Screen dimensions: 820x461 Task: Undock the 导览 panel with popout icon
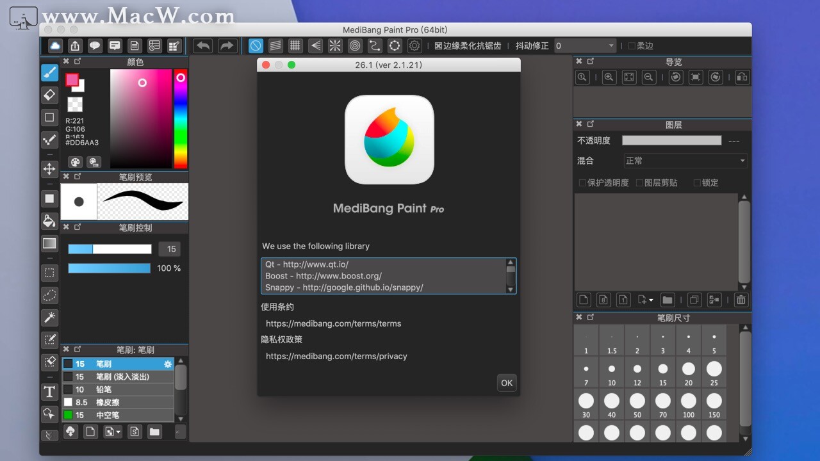[x=591, y=61]
